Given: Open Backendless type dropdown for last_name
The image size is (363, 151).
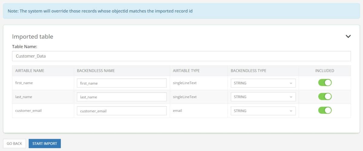Looking at the screenshot, I should pos(263,97).
